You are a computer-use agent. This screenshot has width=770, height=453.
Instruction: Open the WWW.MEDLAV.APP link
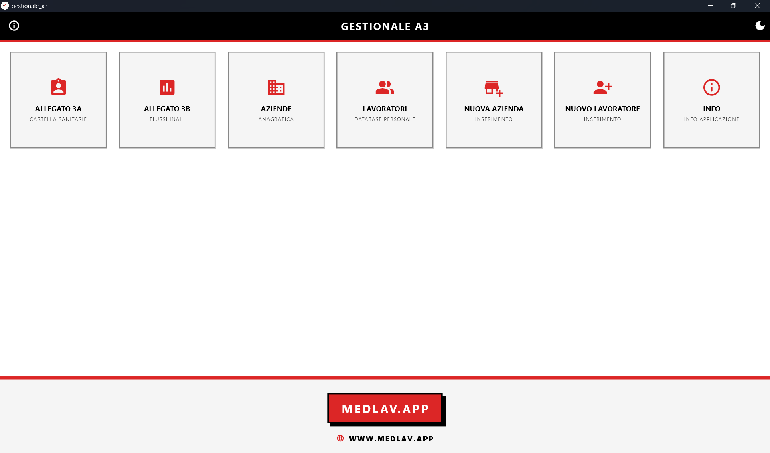[x=391, y=439]
